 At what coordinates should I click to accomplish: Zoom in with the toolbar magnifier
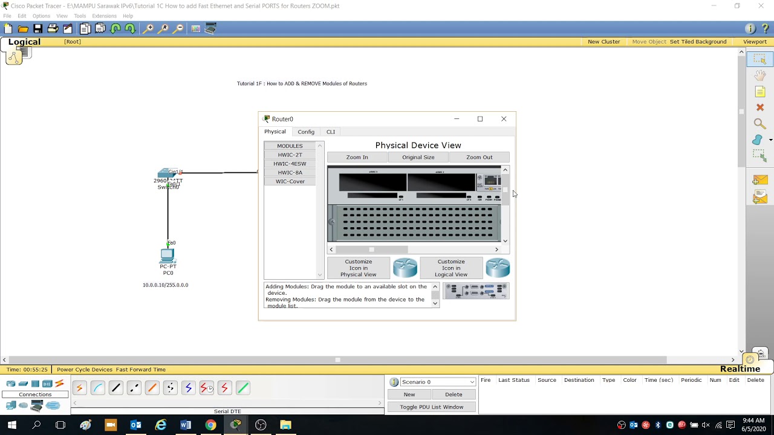tap(148, 28)
